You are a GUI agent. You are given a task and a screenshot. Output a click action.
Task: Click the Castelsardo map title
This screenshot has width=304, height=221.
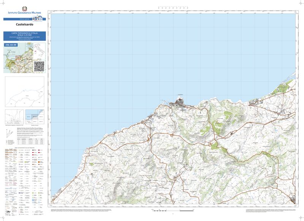[25, 25]
